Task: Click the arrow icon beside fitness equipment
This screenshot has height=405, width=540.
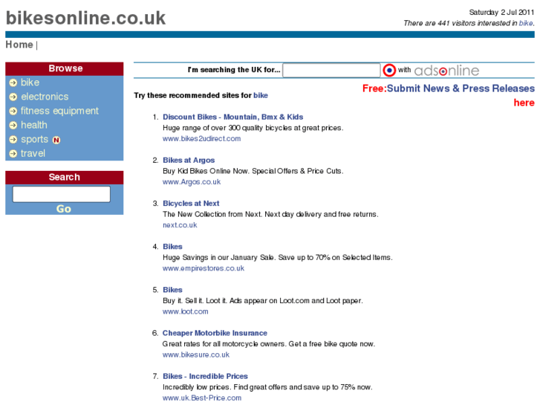Action: 13,111
